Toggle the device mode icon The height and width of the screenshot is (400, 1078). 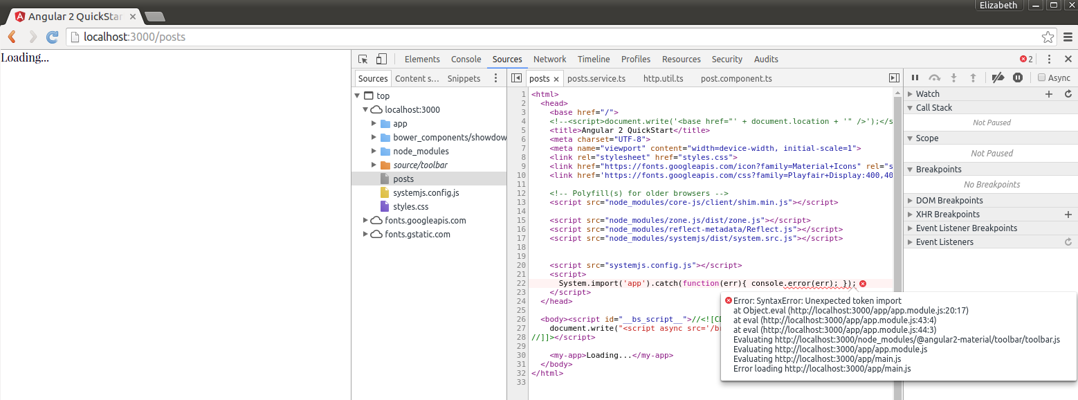[x=381, y=60]
